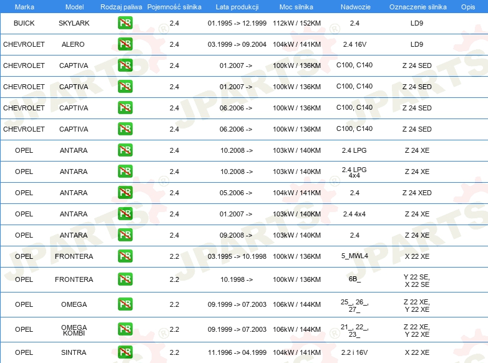Click the fuel icon in Antara Z 24 XED row
The image size is (488, 363).
coord(125,193)
